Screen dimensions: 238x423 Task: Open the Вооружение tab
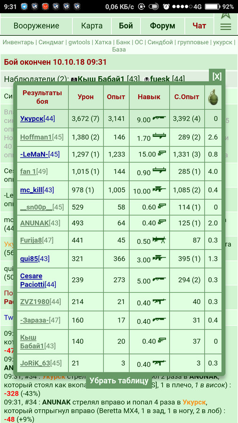point(36,26)
